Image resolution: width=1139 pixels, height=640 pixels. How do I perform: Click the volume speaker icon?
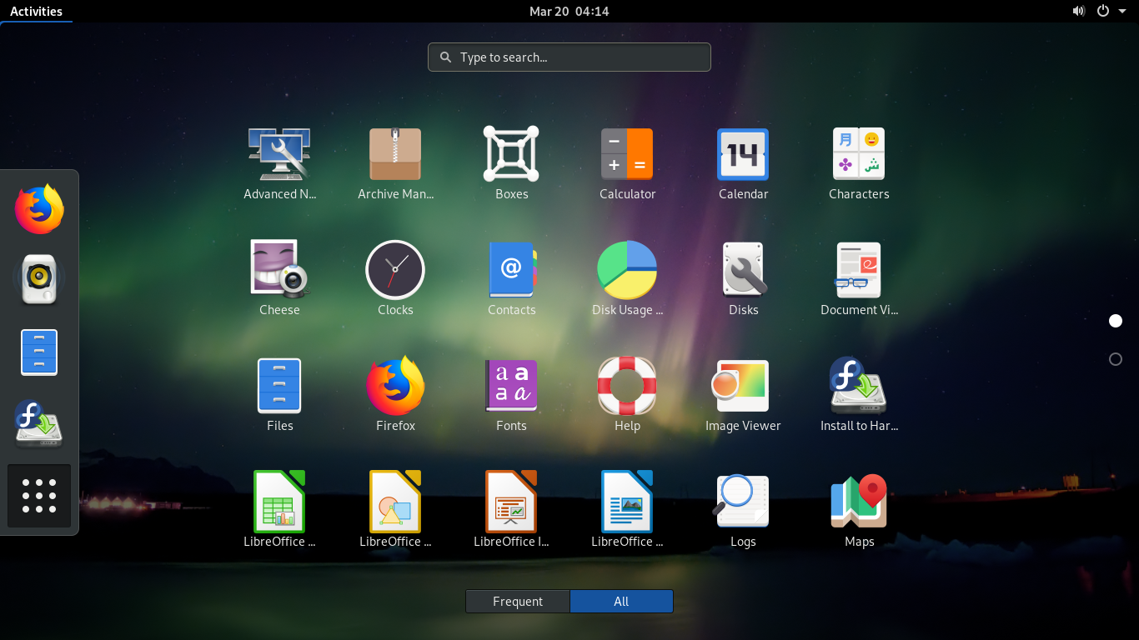[1078, 11]
